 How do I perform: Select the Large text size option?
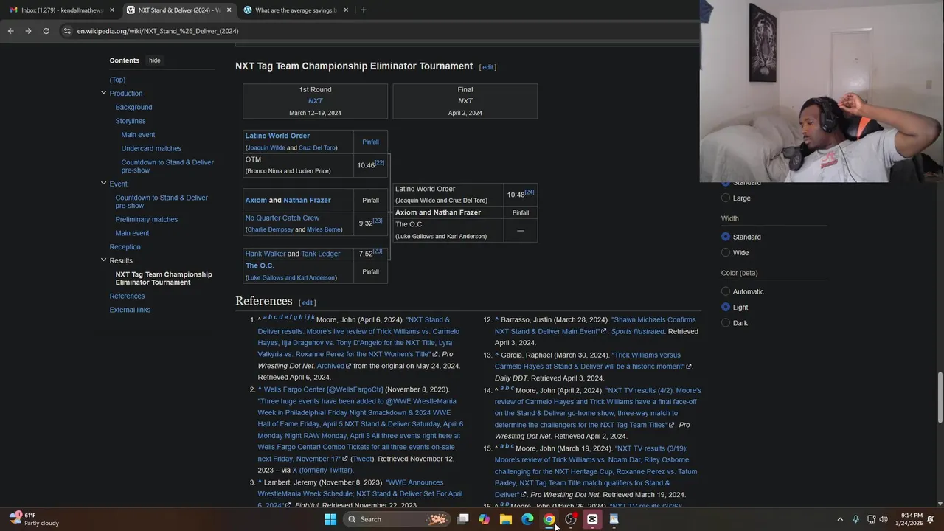pyautogui.click(x=726, y=198)
